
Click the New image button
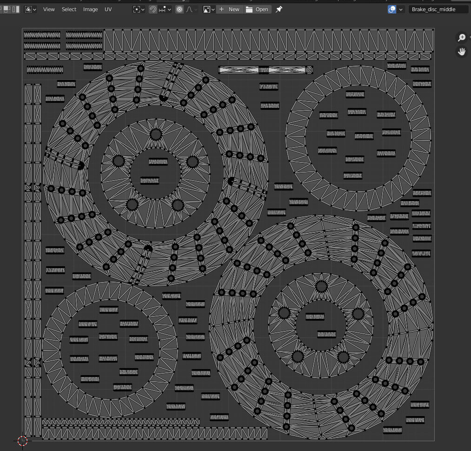[x=230, y=9]
